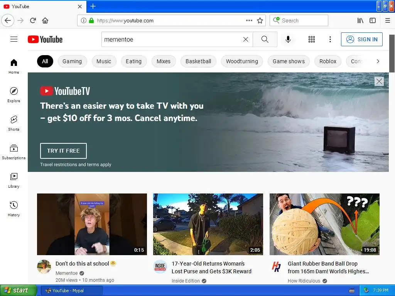Select the Roblox filter chip

pyautogui.click(x=328, y=61)
